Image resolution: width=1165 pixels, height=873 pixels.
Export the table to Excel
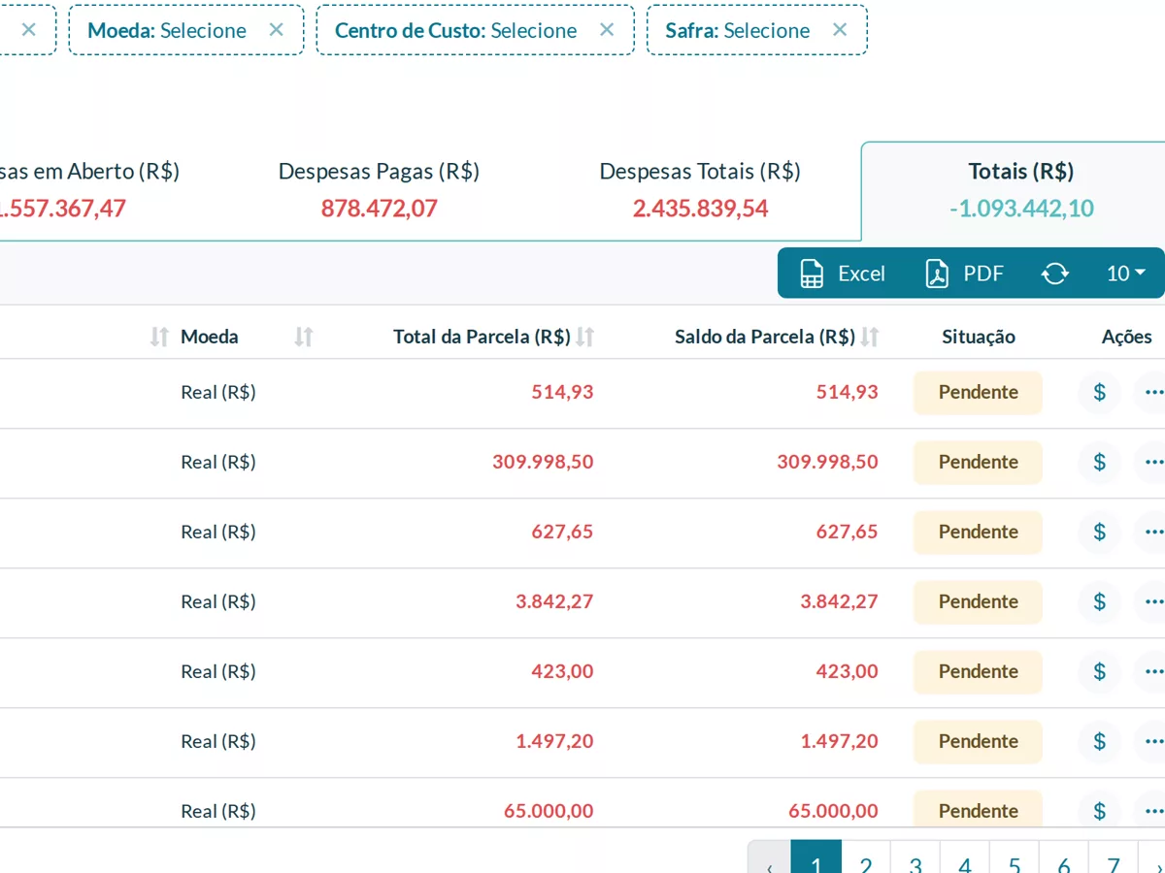click(842, 274)
